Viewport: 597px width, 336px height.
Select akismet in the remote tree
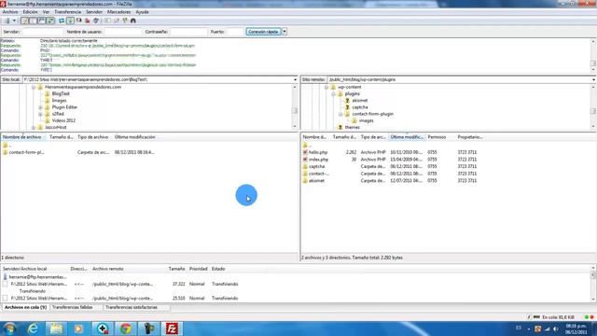coord(360,101)
